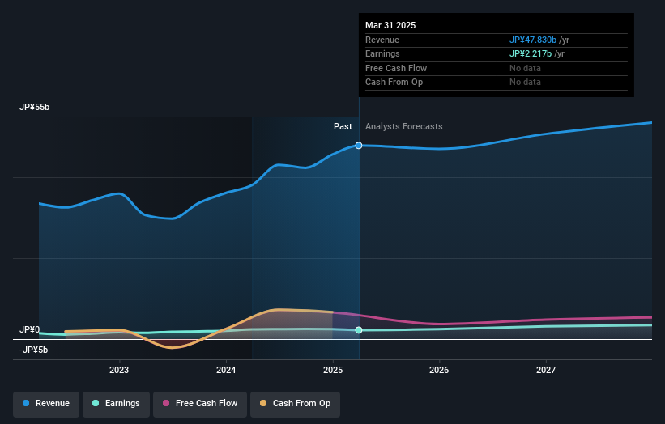This screenshot has width=665, height=424.
Task: Click the JP¥47.830b revenue value
Action: (533, 40)
